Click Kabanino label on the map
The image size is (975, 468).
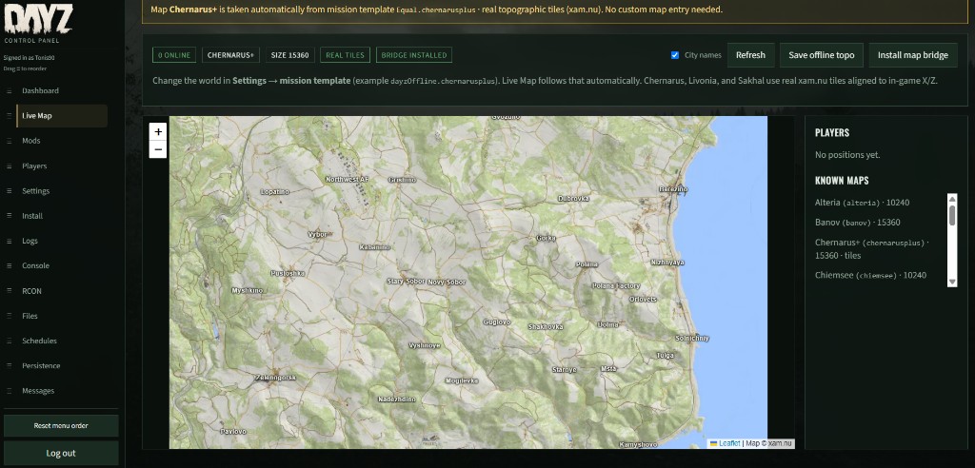[x=375, y=246]
